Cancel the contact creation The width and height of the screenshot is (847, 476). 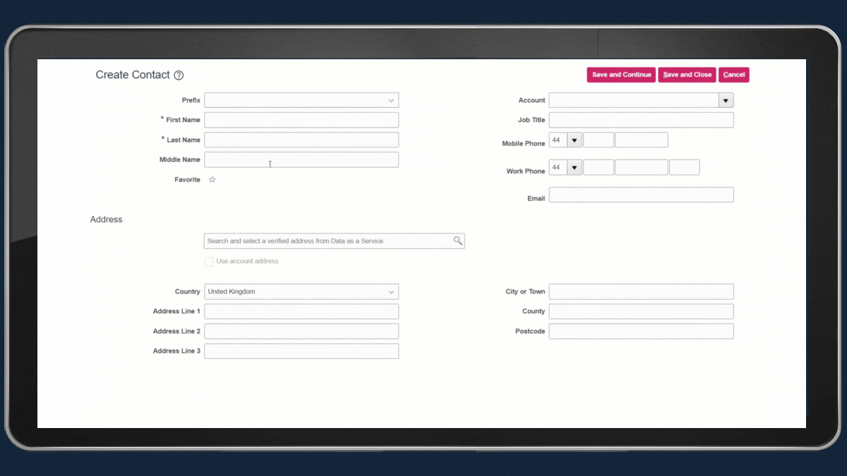[x=733, y=75]
